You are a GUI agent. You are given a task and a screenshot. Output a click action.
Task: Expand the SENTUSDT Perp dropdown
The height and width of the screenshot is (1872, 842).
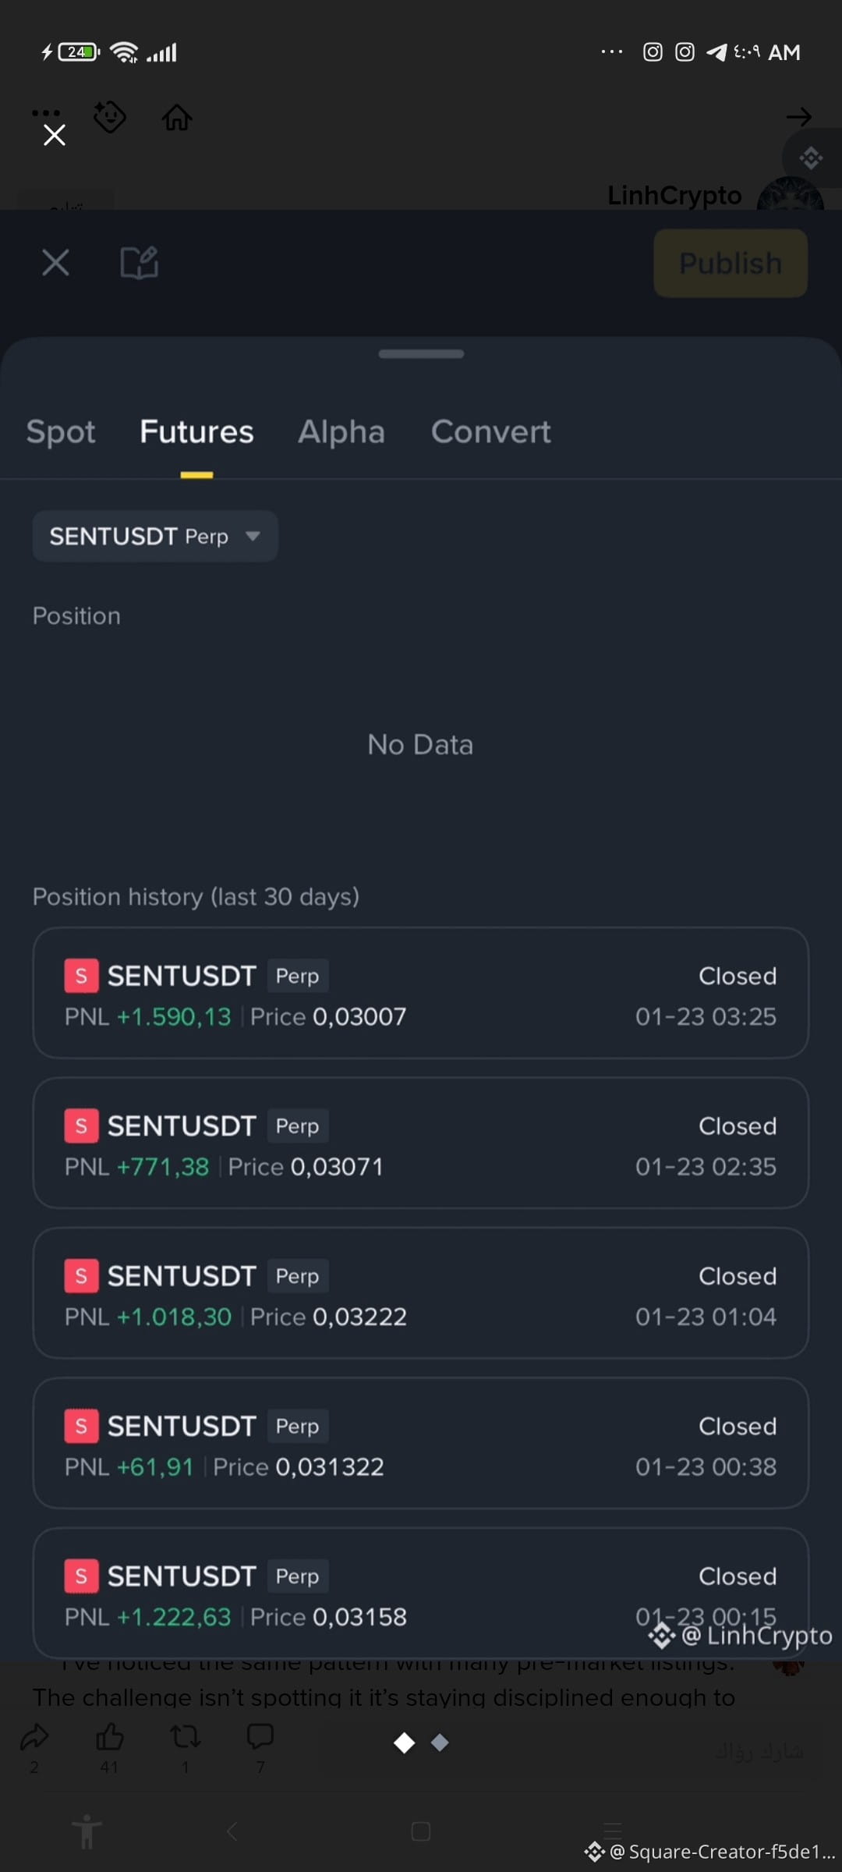(x=155, y=536)
